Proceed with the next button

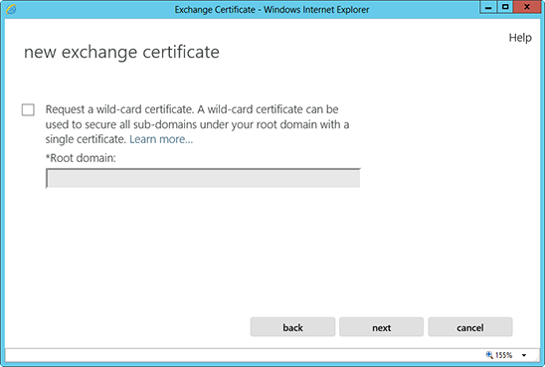[x=381, y=327]
